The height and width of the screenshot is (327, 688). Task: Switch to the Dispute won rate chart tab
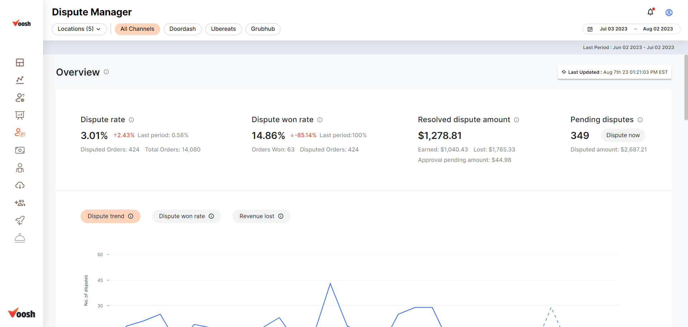click(x=186, y=216)
